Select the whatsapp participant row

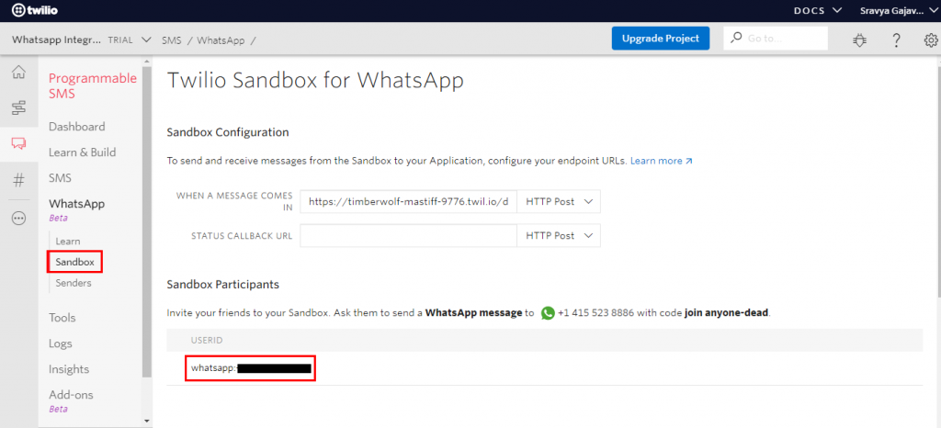tap(544, 368)
